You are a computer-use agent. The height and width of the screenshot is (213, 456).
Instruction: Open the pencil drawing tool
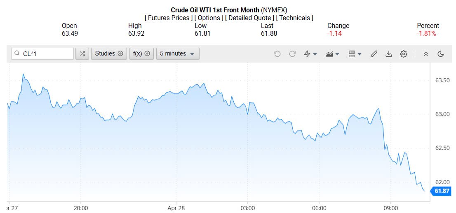(374, 54)
